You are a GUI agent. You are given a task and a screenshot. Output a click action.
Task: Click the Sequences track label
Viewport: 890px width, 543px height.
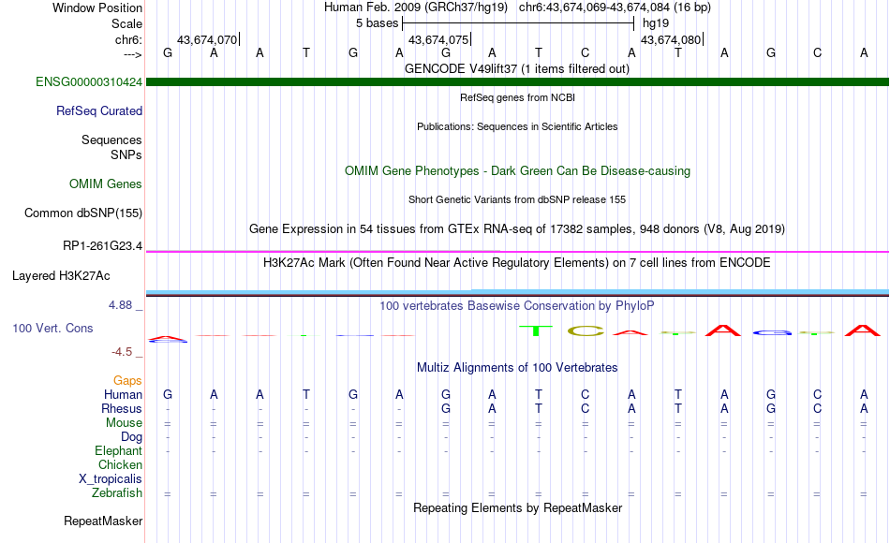coord(111,139)
